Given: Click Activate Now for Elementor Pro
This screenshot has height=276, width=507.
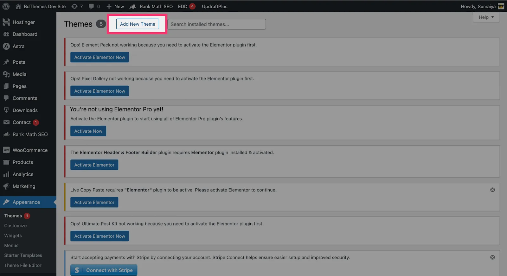Looking at the screenshot, I should (x=88, y=131).
